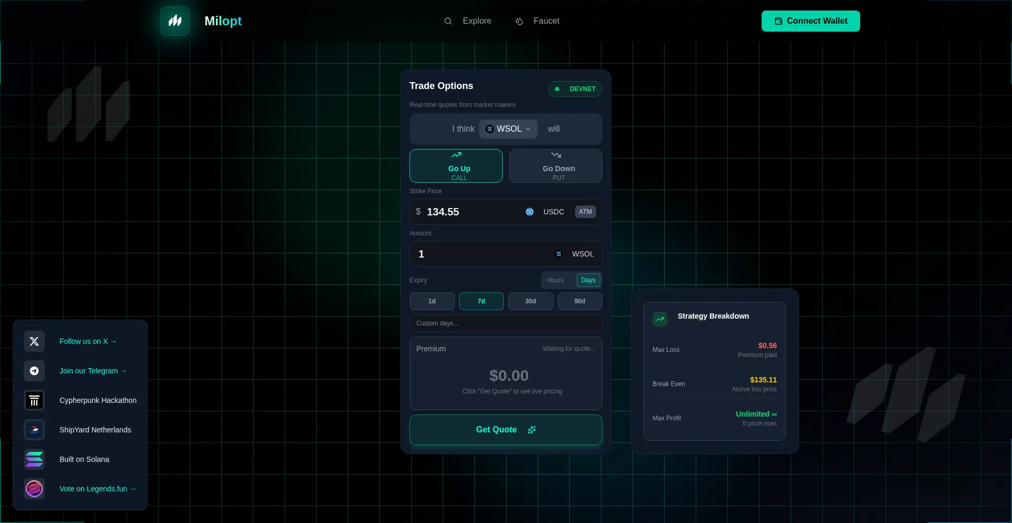Click the Connect Wallet button
Image resolution: width=1012 pixels, height=523 pixels.
click(x=811, y=21)
